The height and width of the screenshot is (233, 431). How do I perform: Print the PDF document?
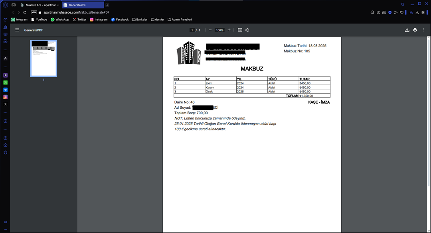tap(415, 30)
